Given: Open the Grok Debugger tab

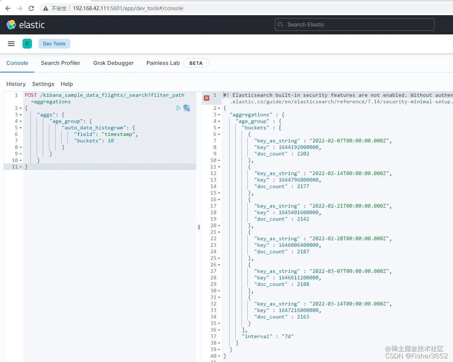Looking at the screenshot, I should 113,63.
